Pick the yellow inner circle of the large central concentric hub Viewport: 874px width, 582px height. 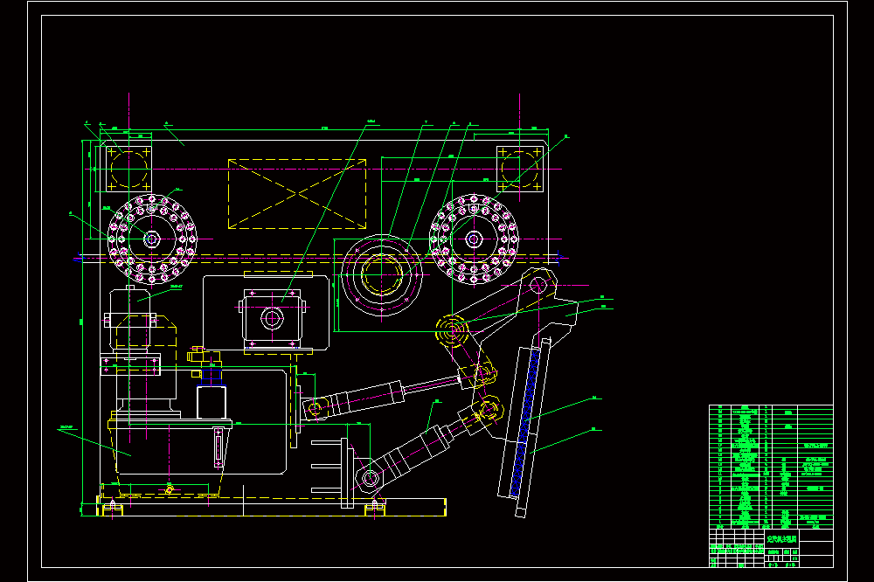click(382, 274)
